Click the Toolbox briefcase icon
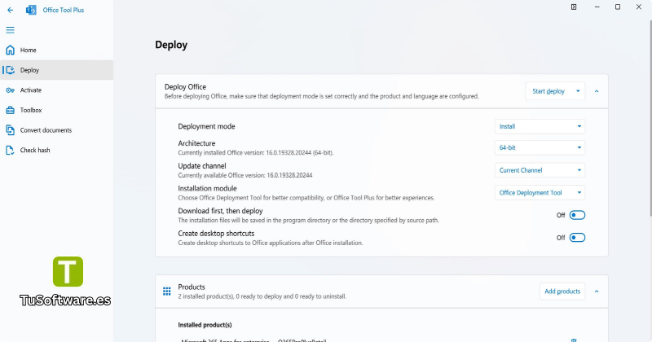652x342 pixels. pos(11,110)
